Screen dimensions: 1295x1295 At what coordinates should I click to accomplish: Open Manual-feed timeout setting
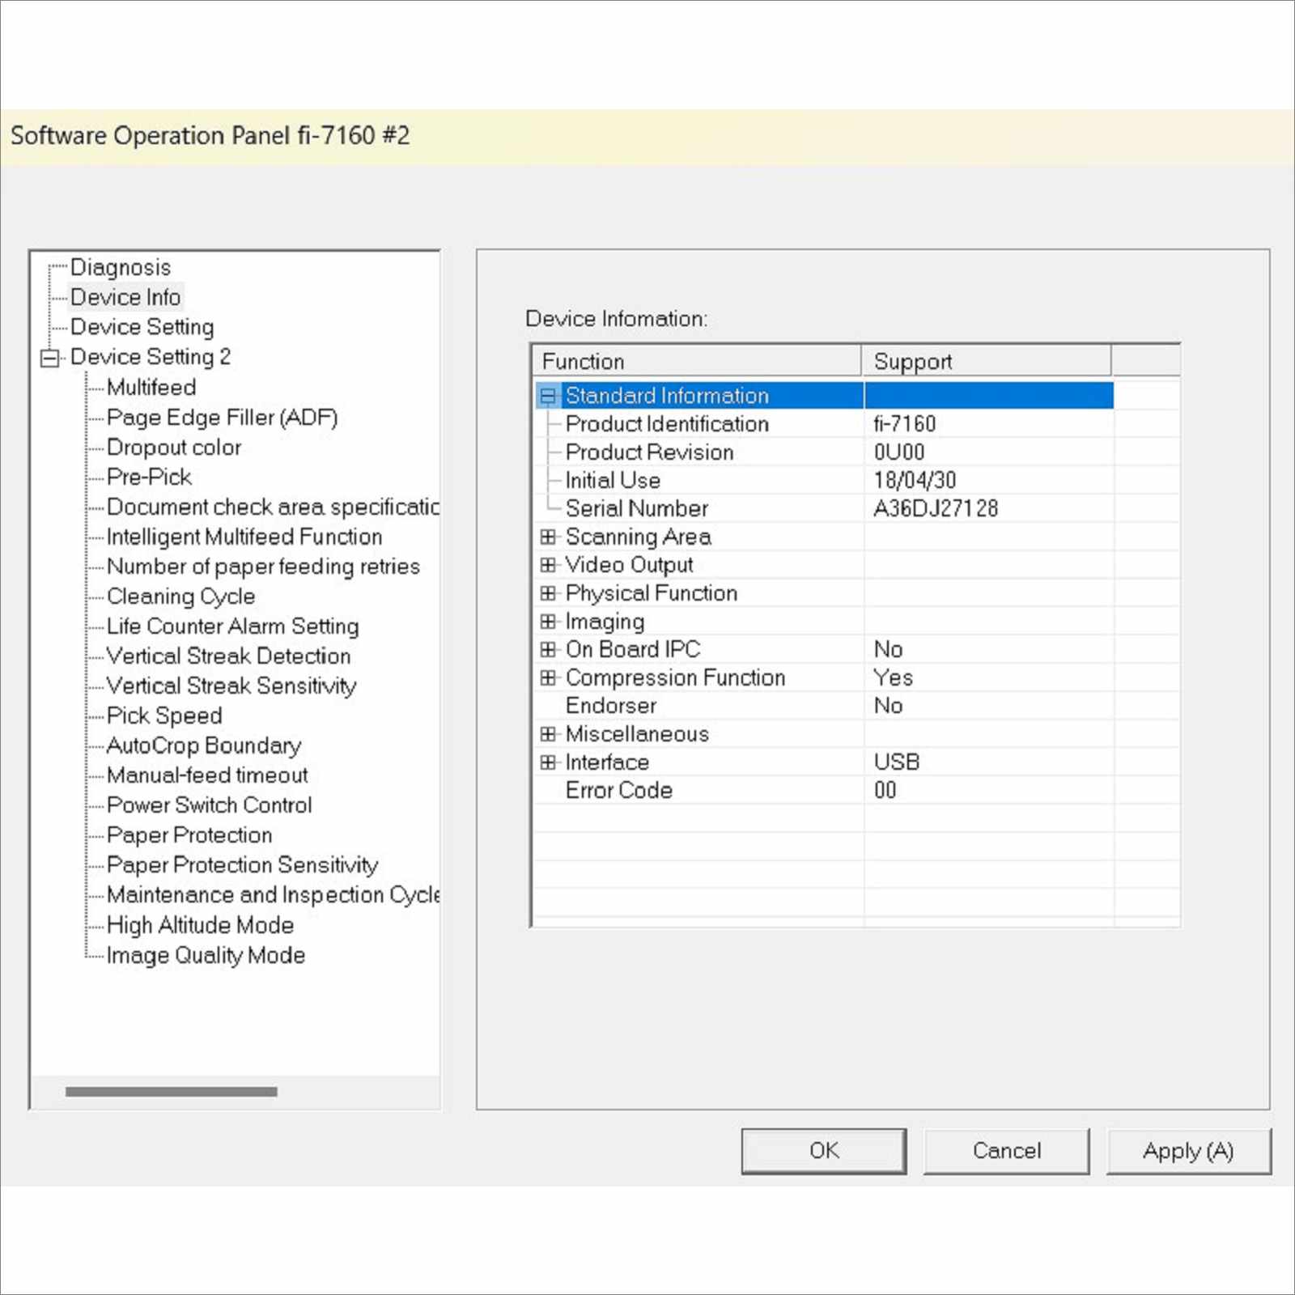[207, 776]
